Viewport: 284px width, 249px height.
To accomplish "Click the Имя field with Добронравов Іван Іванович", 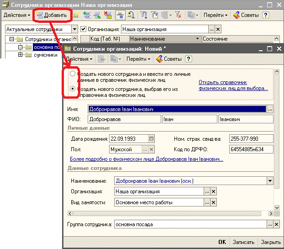I will (x=177, y=109).
